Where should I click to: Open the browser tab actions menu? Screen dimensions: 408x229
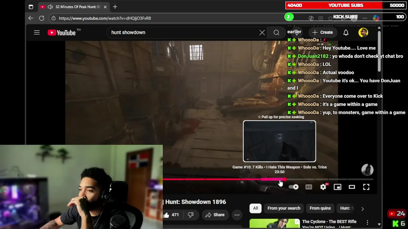click(x=31, y=7)
